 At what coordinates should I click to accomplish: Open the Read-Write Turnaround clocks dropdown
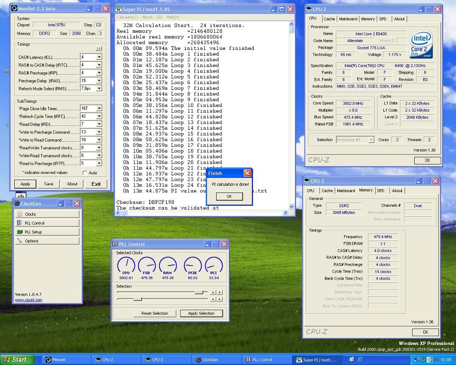[x=99, y=148]
